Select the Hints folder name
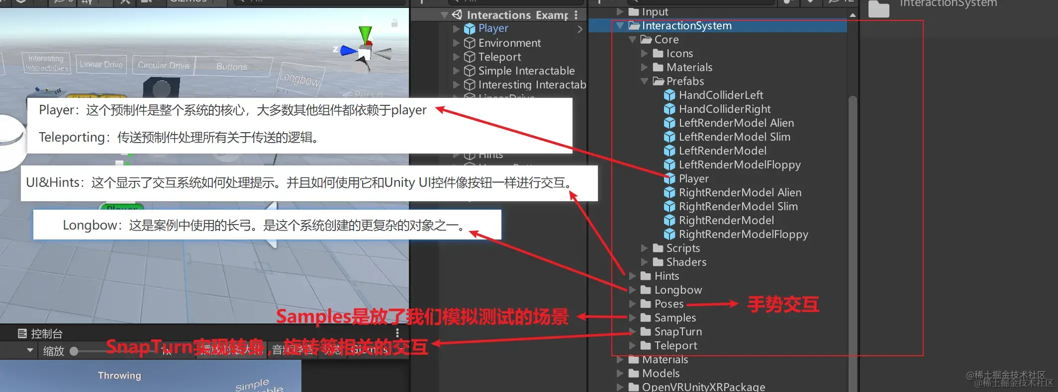The width and height of the screenshot is (1058, 392). click(667, 276)
